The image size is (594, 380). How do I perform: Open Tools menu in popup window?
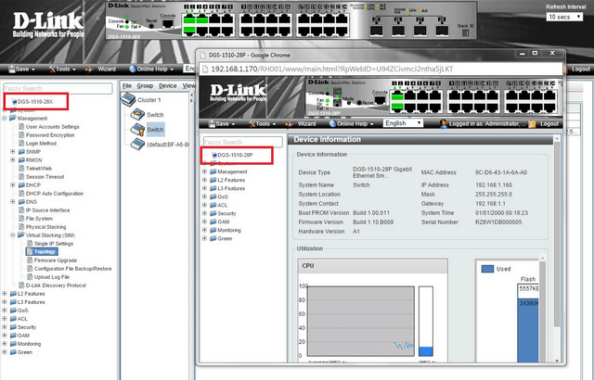point(263,123)
